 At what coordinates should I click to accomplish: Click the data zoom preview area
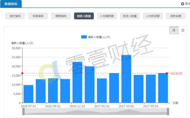[x=96, y=111]
